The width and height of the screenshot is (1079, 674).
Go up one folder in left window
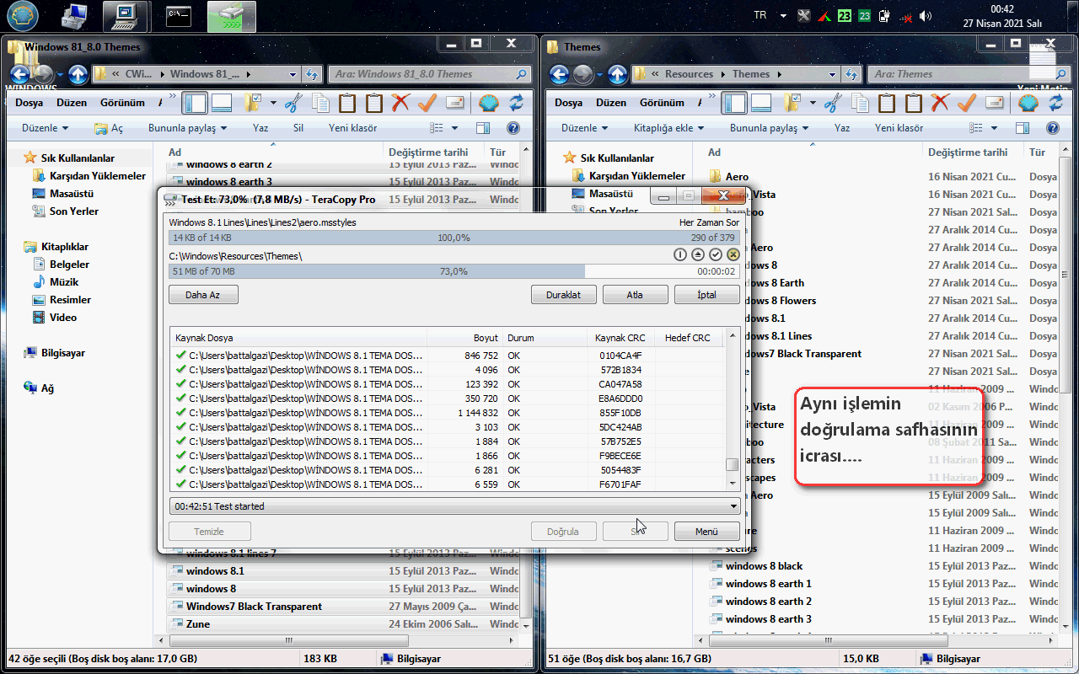click(x=78, y=74)
